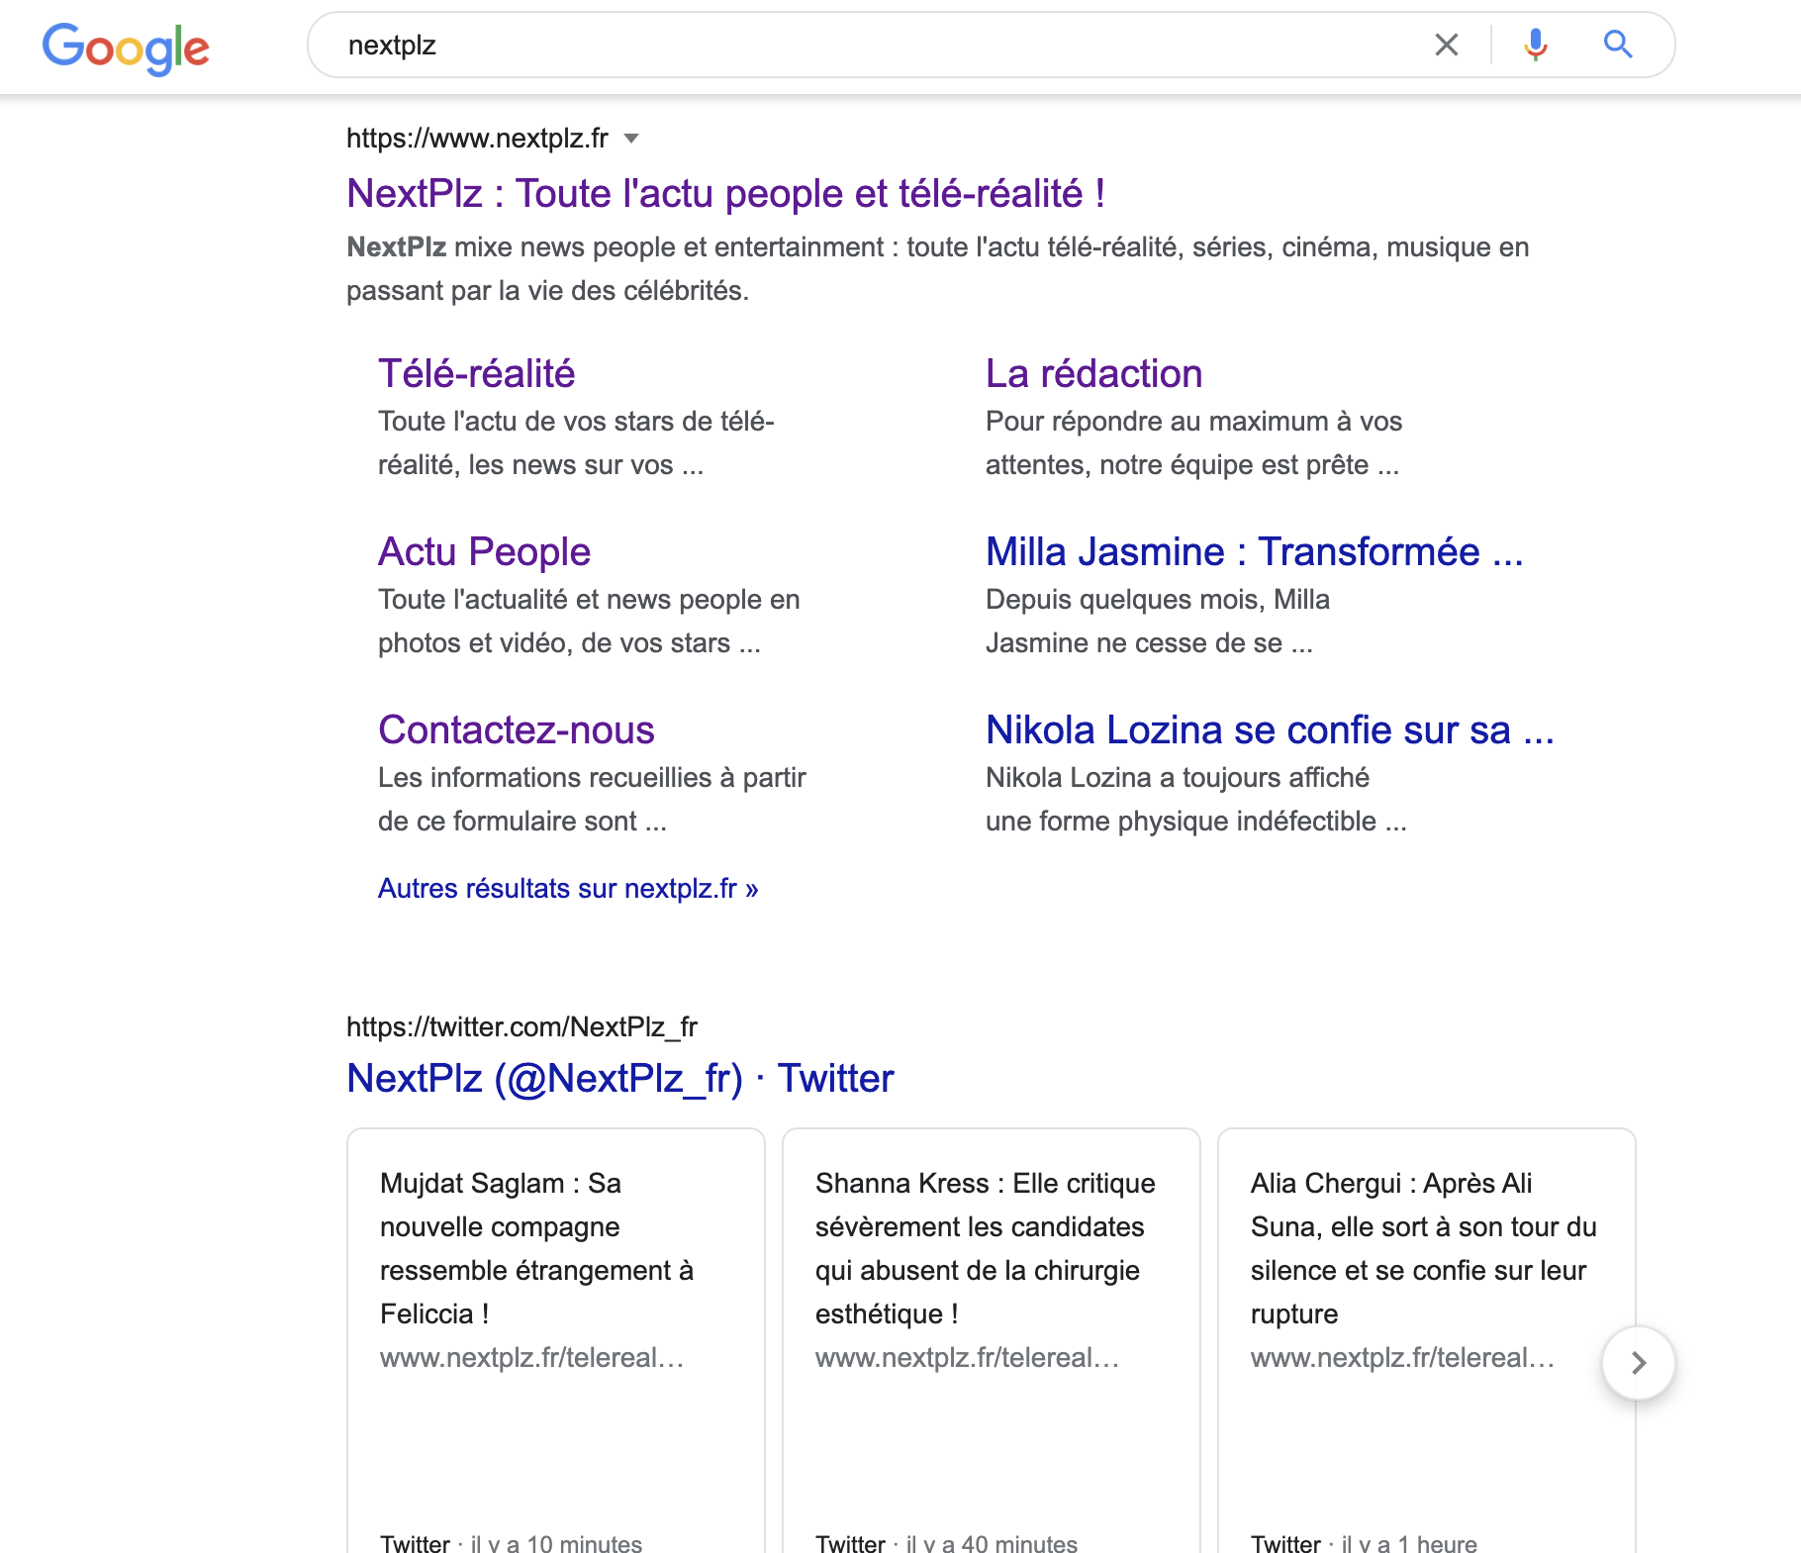
Task: Click snippet 'Toute l'actualité et news people en'
Action: [x=589, y=600]
